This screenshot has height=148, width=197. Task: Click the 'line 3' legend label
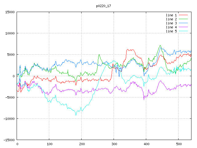tap(171, 23)
